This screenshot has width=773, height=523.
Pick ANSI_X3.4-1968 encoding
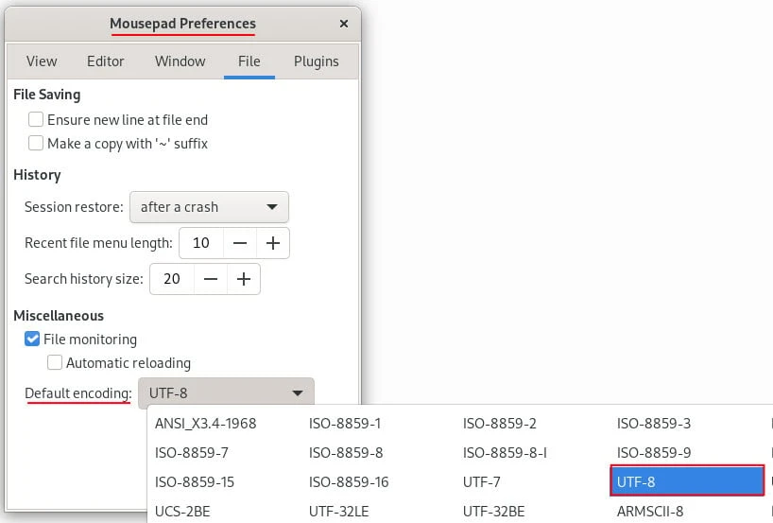[206, 423]
